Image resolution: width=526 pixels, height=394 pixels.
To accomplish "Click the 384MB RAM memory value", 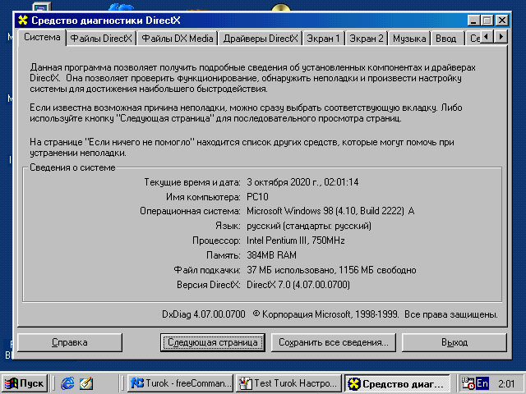I will pos(271,255).
